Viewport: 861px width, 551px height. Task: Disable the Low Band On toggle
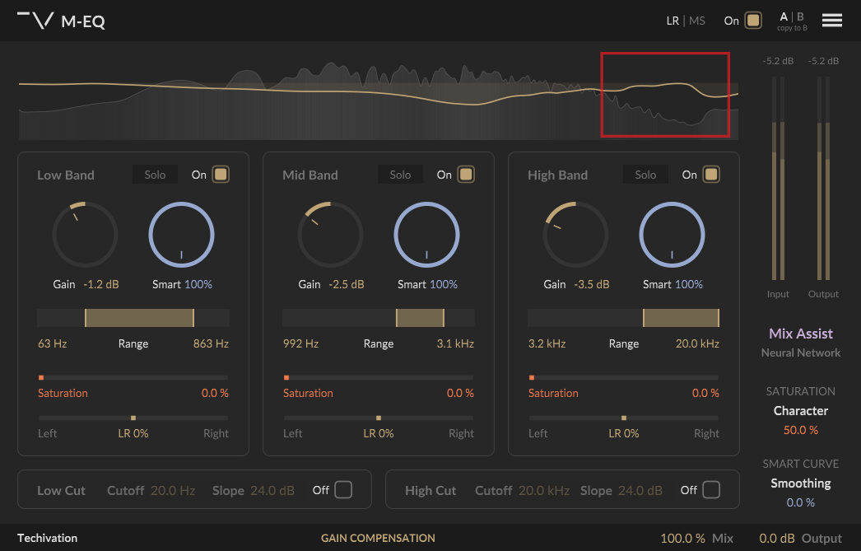pos(221,175)
